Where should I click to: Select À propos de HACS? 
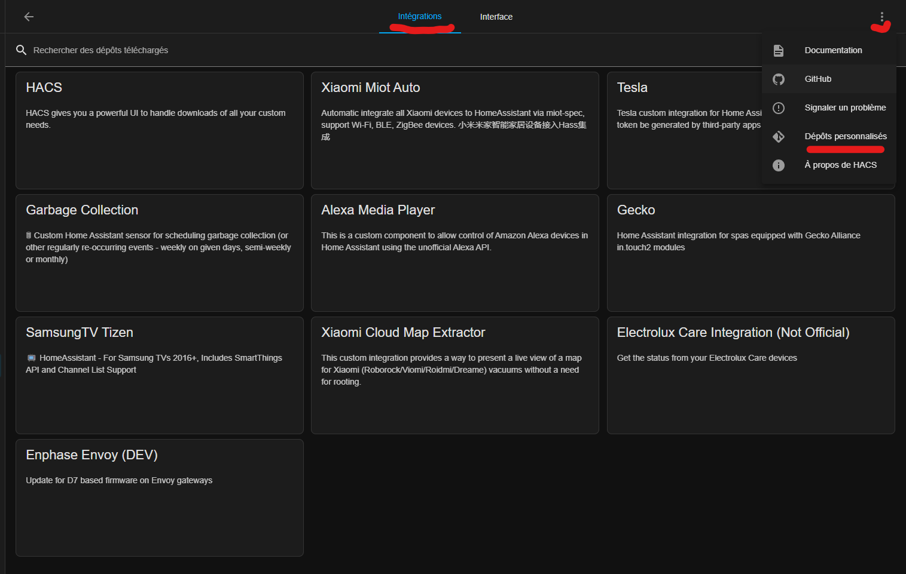(x=829, y=165)
